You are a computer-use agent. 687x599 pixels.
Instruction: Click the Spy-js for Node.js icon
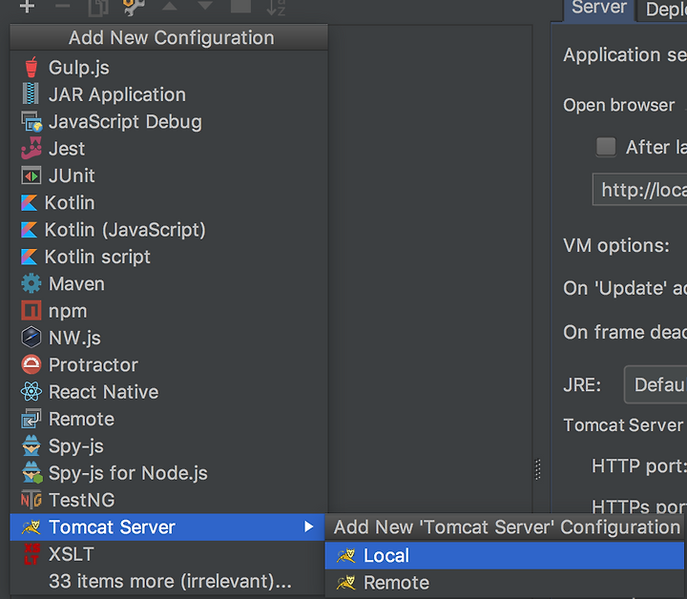coord(32,473)
